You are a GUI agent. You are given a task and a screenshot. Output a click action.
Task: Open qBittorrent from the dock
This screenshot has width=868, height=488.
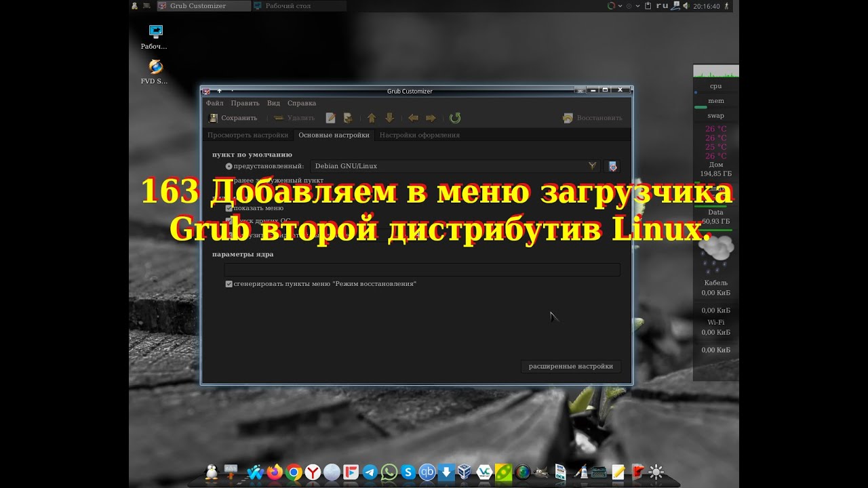pos(427,472)
